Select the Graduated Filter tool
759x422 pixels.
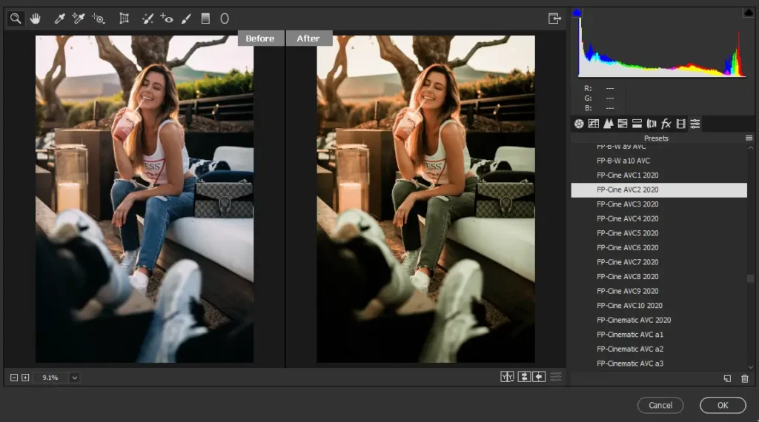point(205,19)
